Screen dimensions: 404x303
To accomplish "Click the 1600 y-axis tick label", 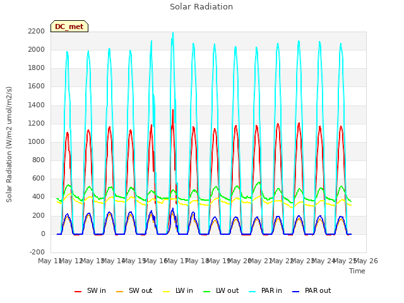I will tap(37, 86).
